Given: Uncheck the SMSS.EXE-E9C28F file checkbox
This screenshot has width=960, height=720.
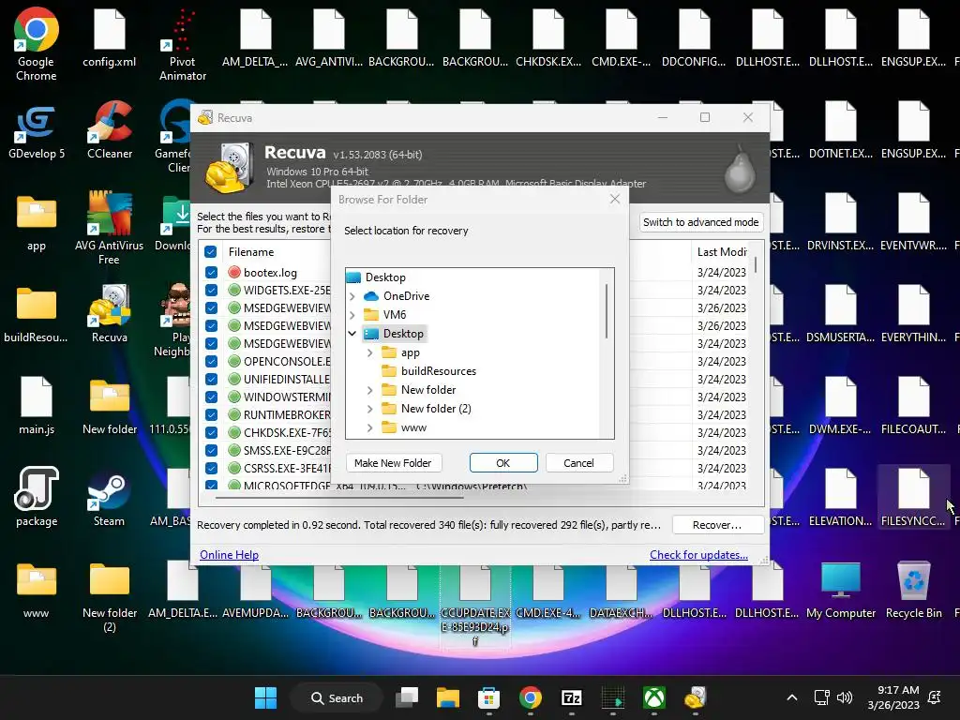Looking at the screenshot, I should 211,450.
